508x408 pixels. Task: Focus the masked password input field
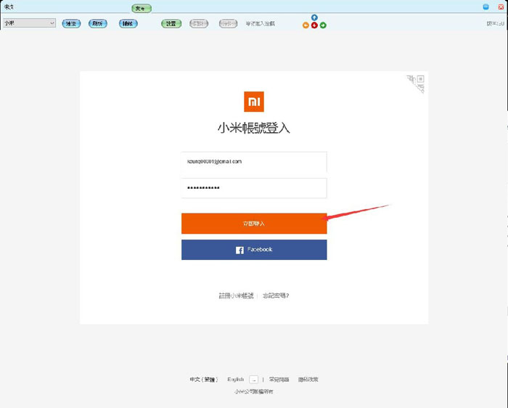pyautogui.click(x=254, y=188)
